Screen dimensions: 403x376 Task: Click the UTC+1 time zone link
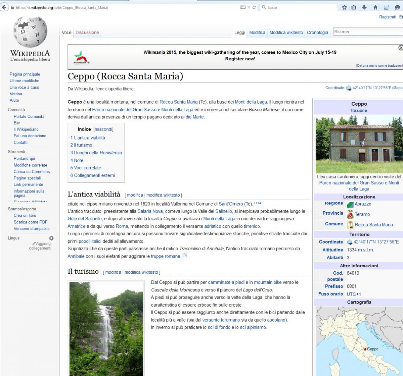click(x=354, y=294)
